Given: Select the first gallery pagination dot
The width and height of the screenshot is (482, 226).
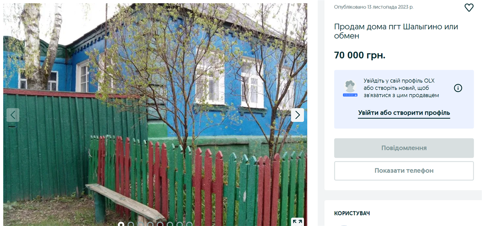Looking at the screenshot, I should [x=121, y=224].
